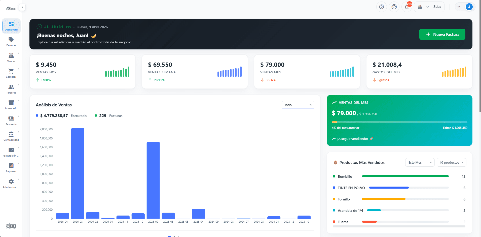This screenshot has width=481, height=237.
Task: Click the monthly sales goal progress bar
Action: click(399, 122)
